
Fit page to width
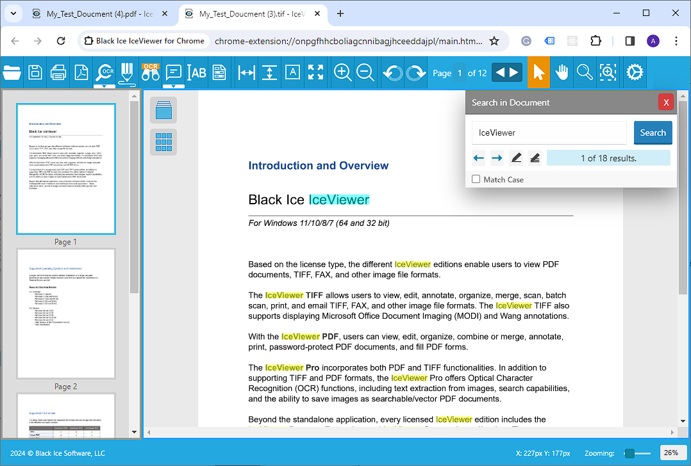(x=246, y=72)
